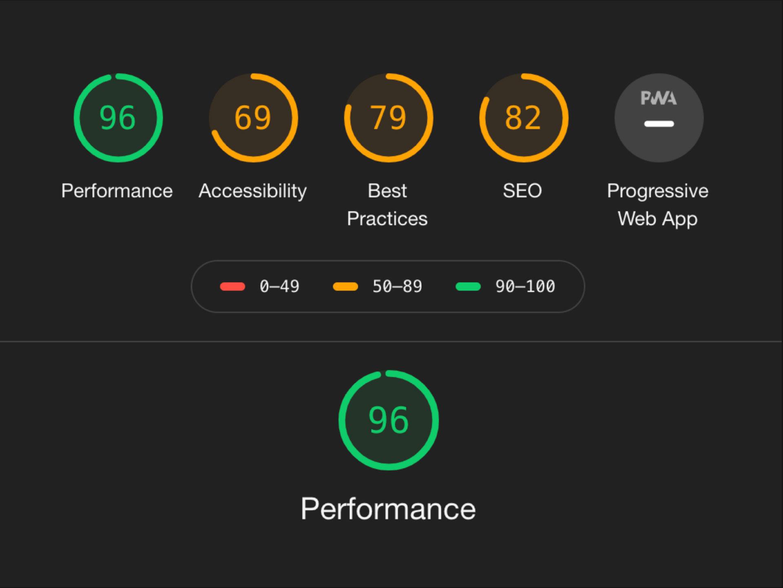
Task: Click the large Performance heading at bottom
Action: pos(388,507)
